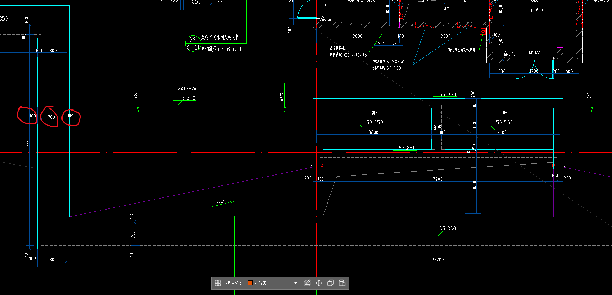Click the 23200 overall dimension text
Screen dimensions: 612x295
point(437,260)
